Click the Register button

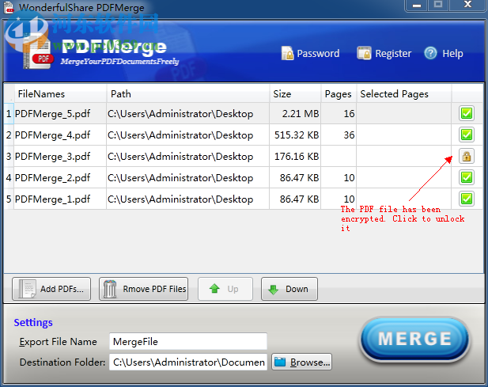(x=384, y=54)
